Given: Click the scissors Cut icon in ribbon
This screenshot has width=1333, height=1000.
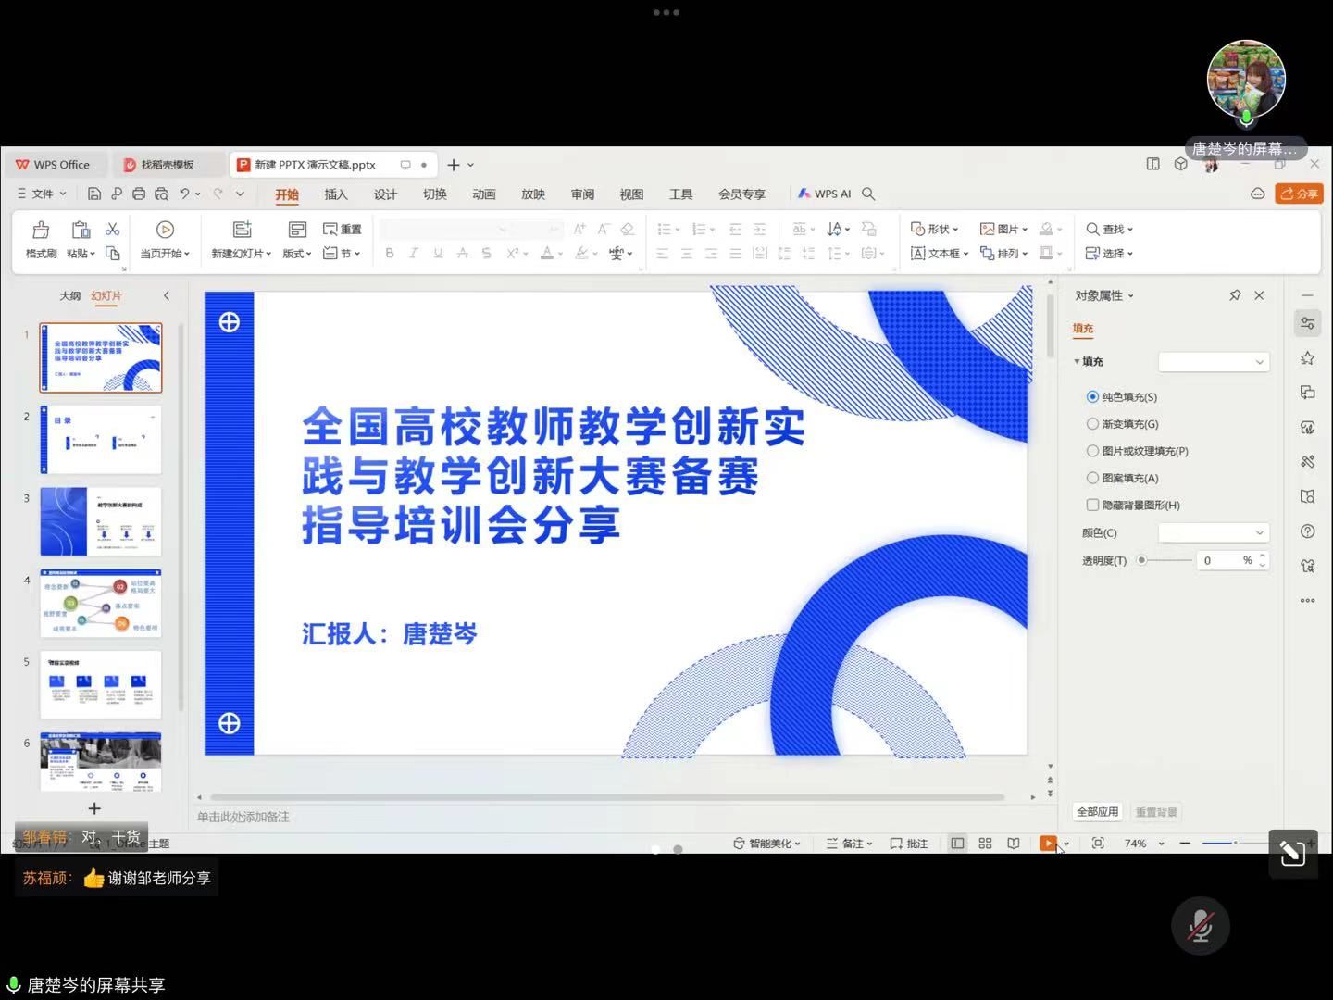Looking at the screenshot, I should coord(113,229).
